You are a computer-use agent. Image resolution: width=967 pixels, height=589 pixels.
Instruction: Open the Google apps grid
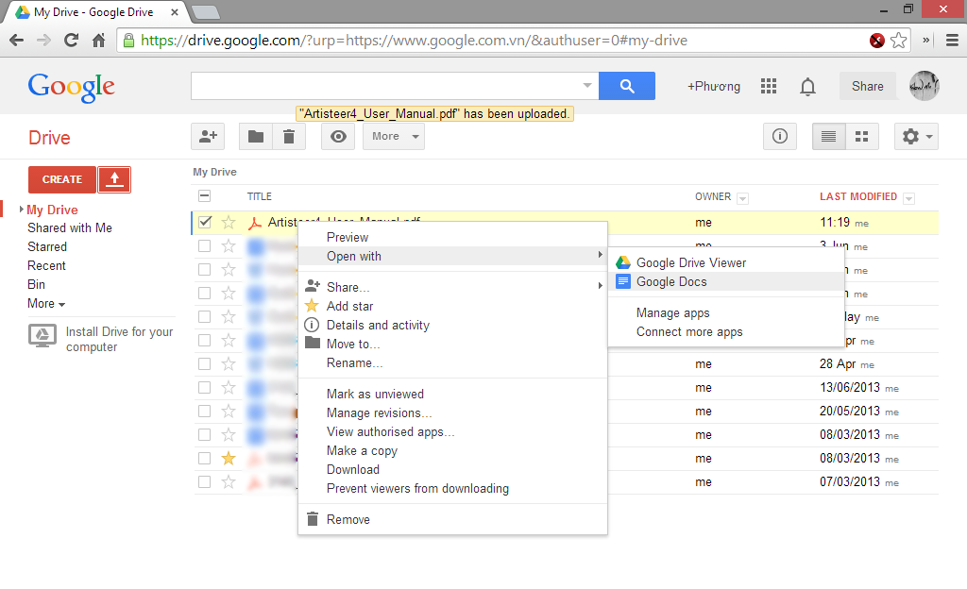(x=769, y=86)
